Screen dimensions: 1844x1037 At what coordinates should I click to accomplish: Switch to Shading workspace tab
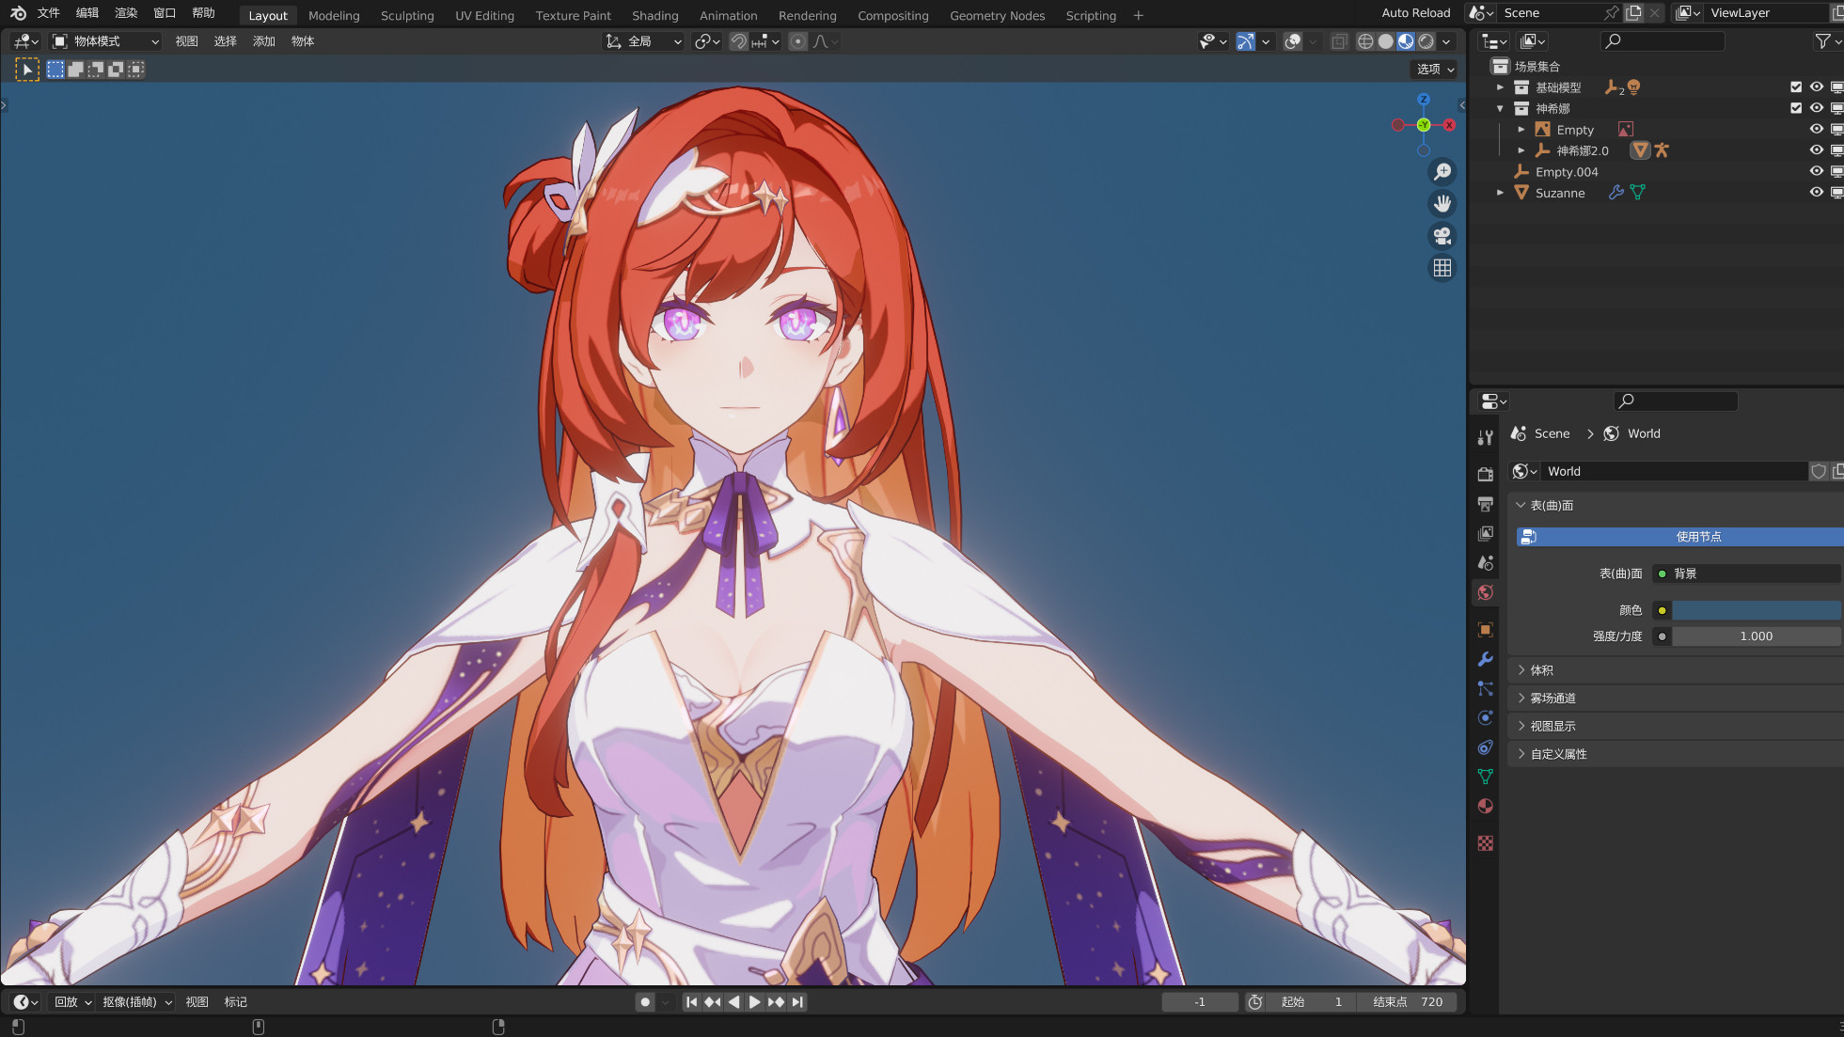[x=654, y=15]
